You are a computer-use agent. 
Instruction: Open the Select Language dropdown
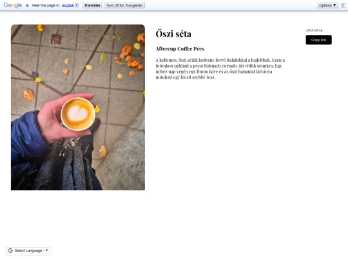28,251
